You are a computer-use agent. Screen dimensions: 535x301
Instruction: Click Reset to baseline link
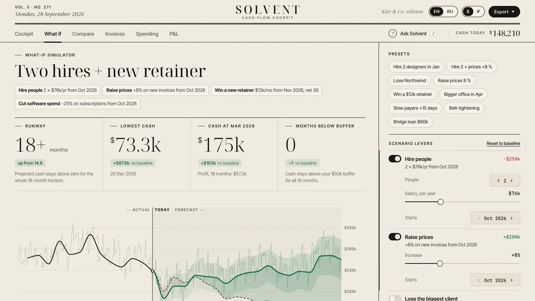503,143
